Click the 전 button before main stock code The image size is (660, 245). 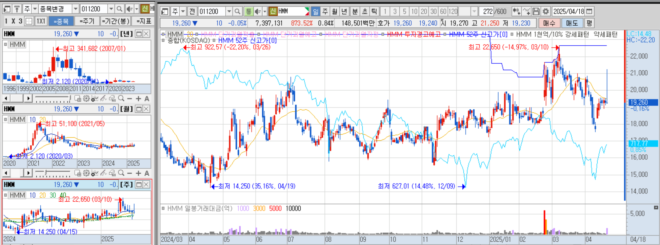tap(192, 12)
